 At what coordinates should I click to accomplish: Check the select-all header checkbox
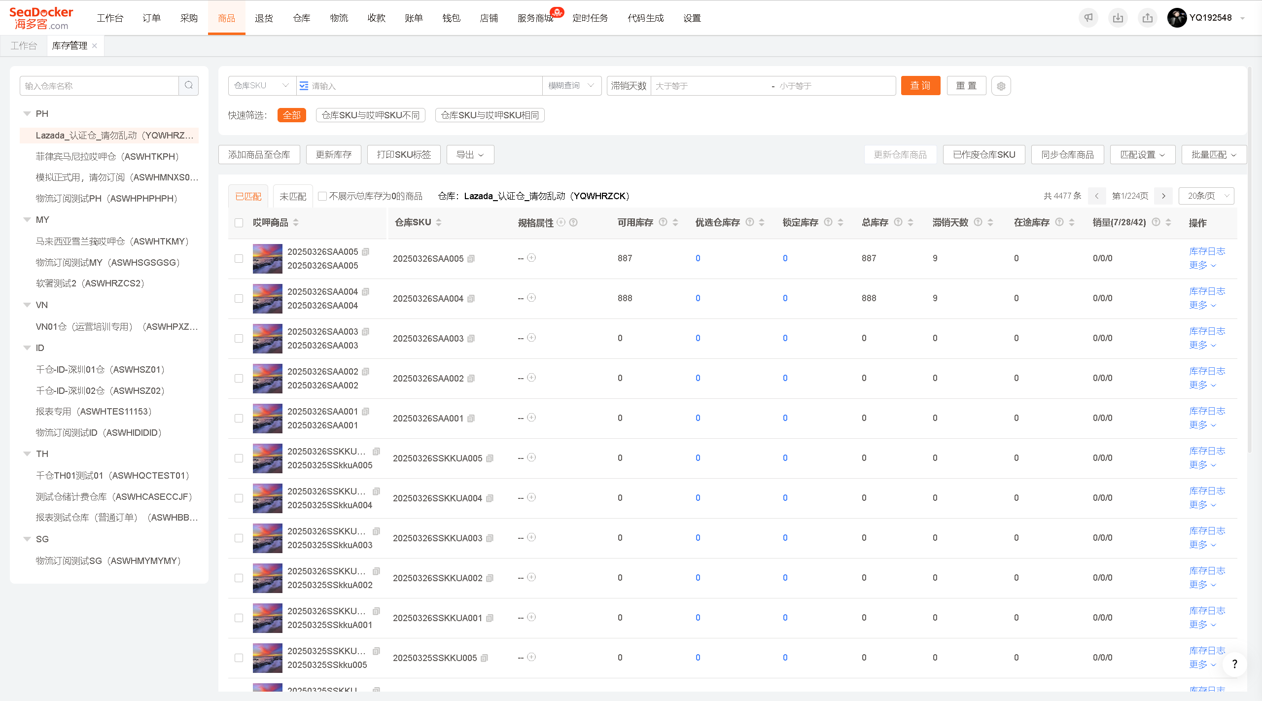point(239,223)
